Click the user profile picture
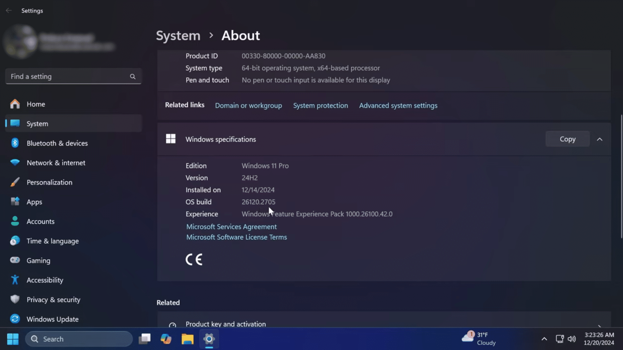The image size is (623, 350). tap(20, 42)
